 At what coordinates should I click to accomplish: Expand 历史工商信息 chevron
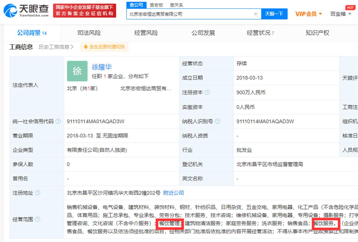click(72, 47)
